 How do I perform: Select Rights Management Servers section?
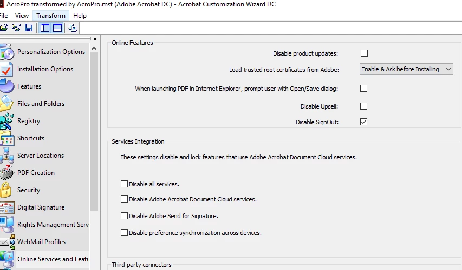pyautogui.click(x=53, y=225)
